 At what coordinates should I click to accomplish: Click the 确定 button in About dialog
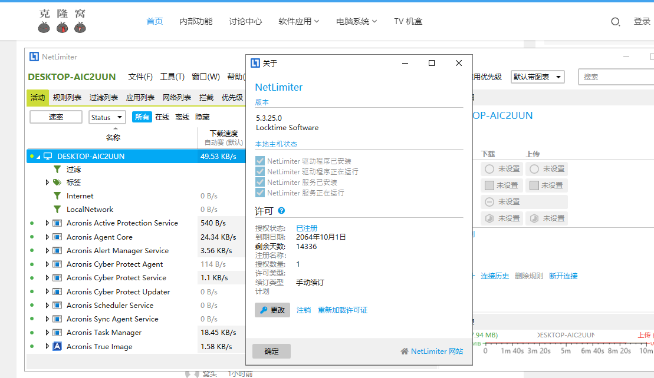pos(271,352)
